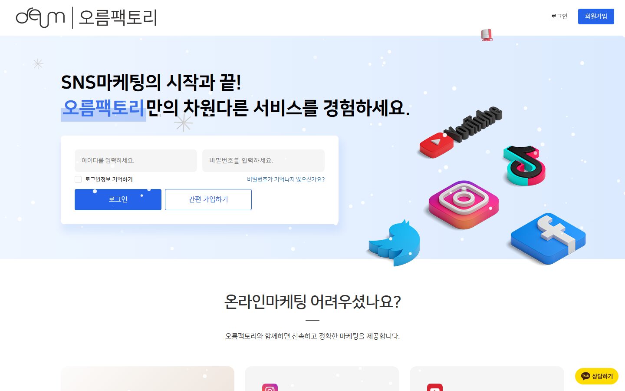Image resolution: width=625 pixels, height=391 pixels.
Task: Focus the 아이디를 입력하세요 field
Action: (136, 161)
